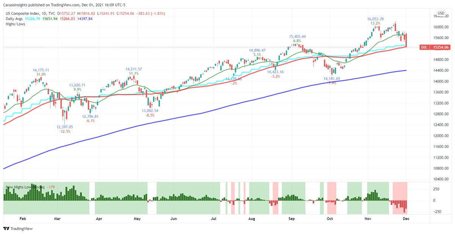This screenshot has width=455, height=234.
Task: Click the 10400.00 price axis label
Action: 440,179
